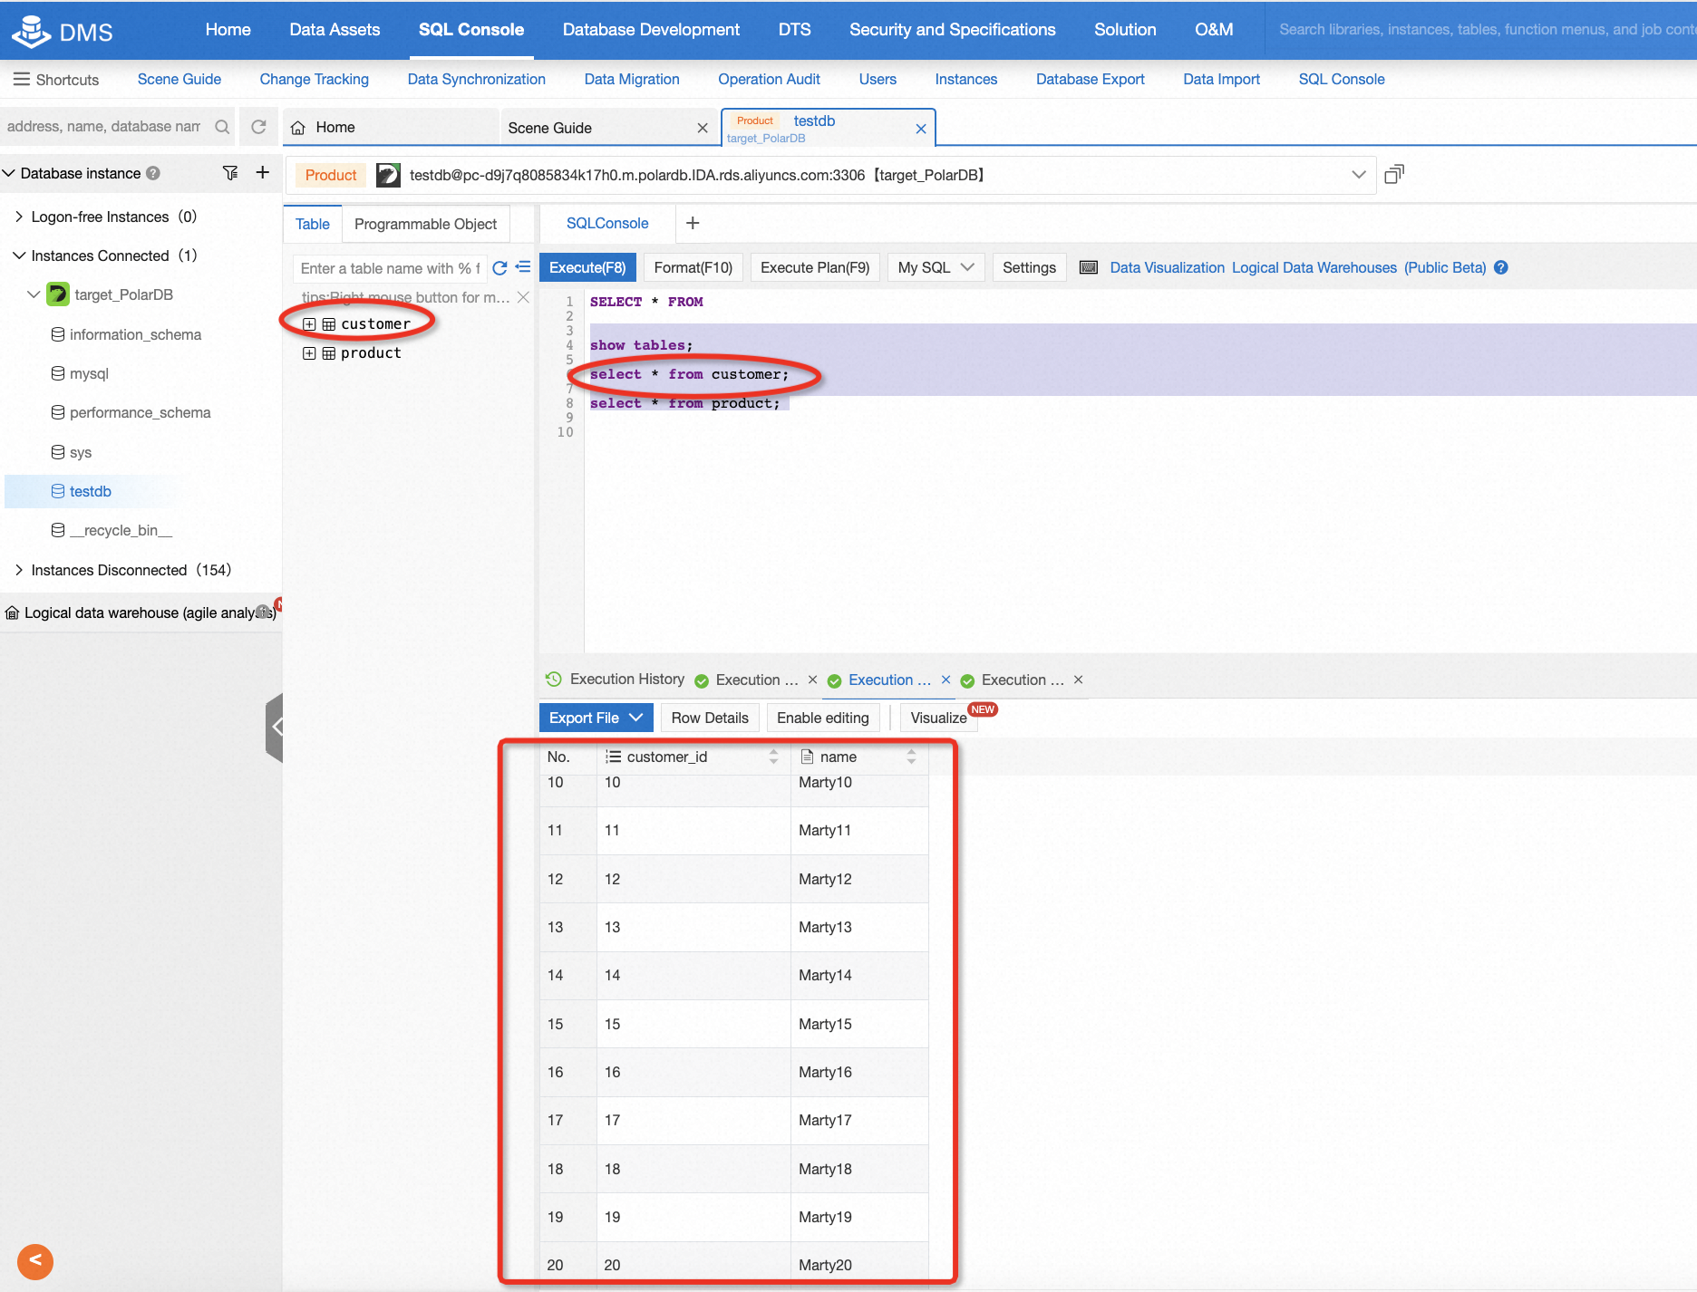Click the DMS logo icon
Screen dimensions: 1697x1292
32,32
